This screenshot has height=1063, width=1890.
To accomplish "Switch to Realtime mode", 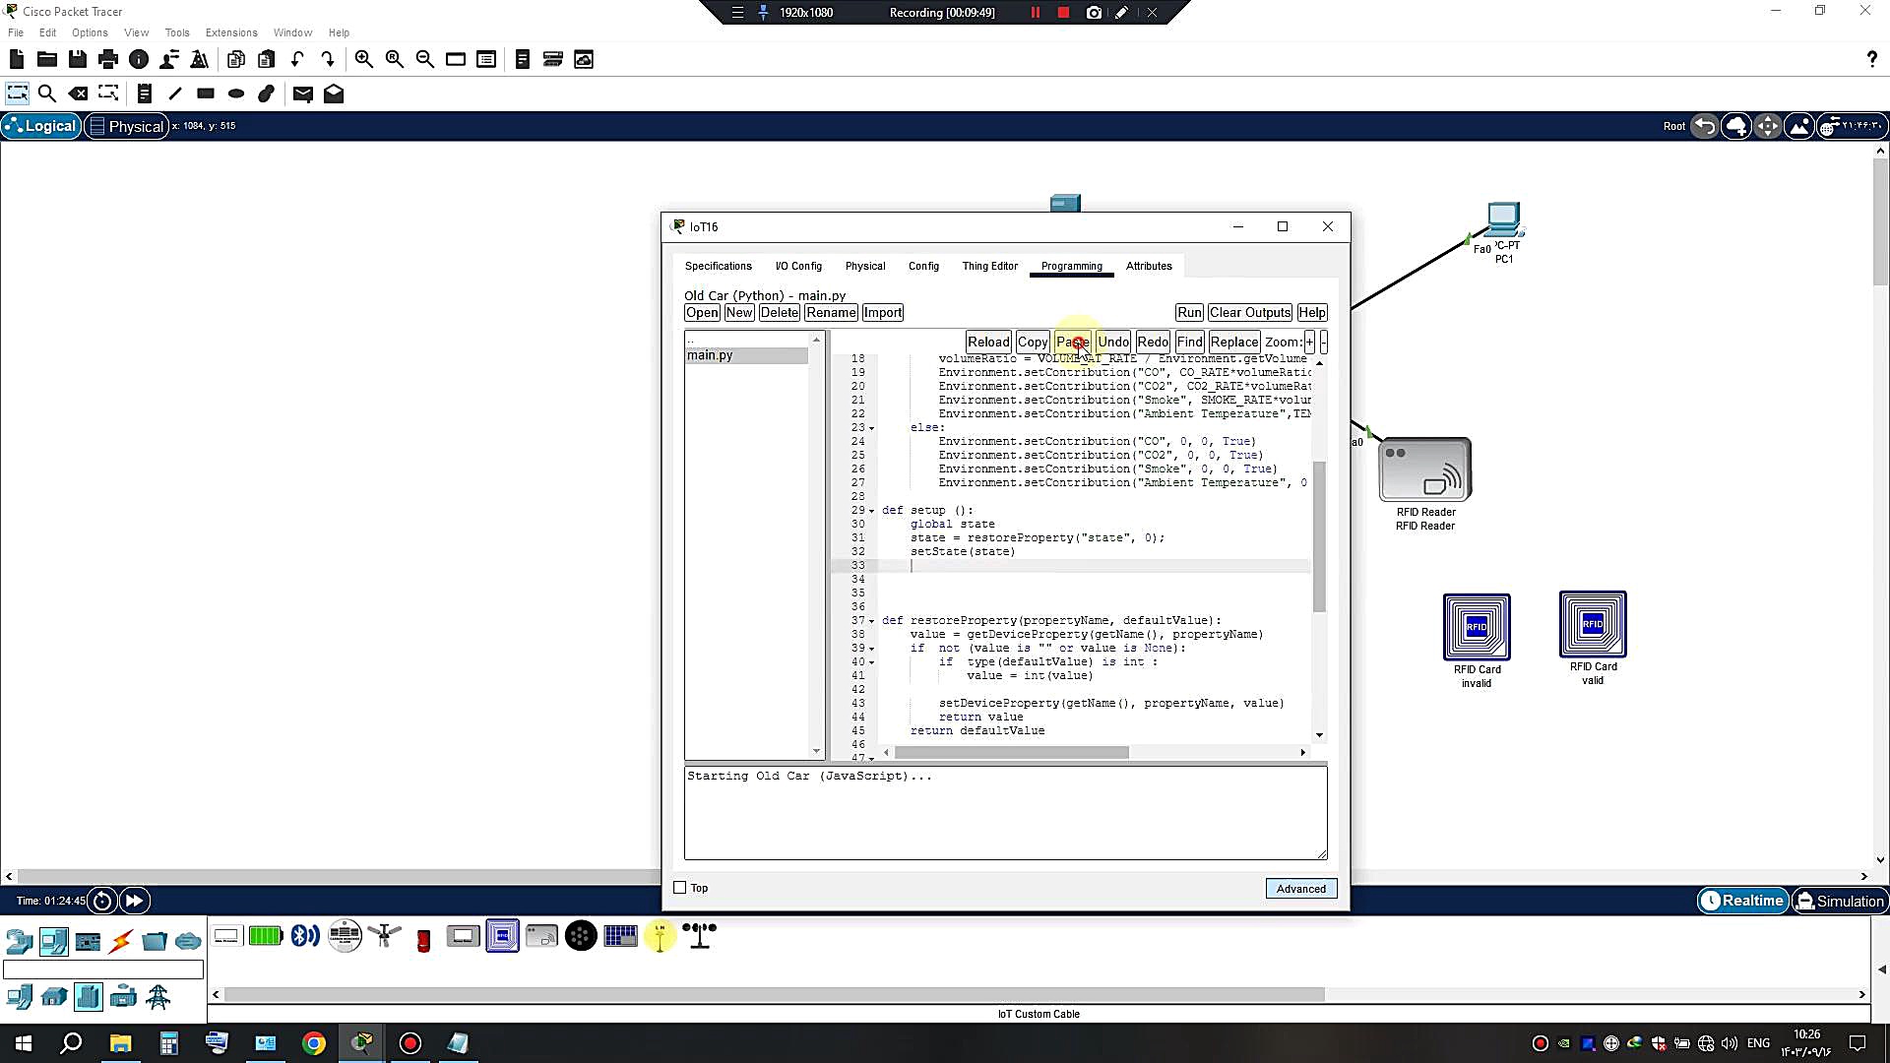I will tap(1743, 901).
